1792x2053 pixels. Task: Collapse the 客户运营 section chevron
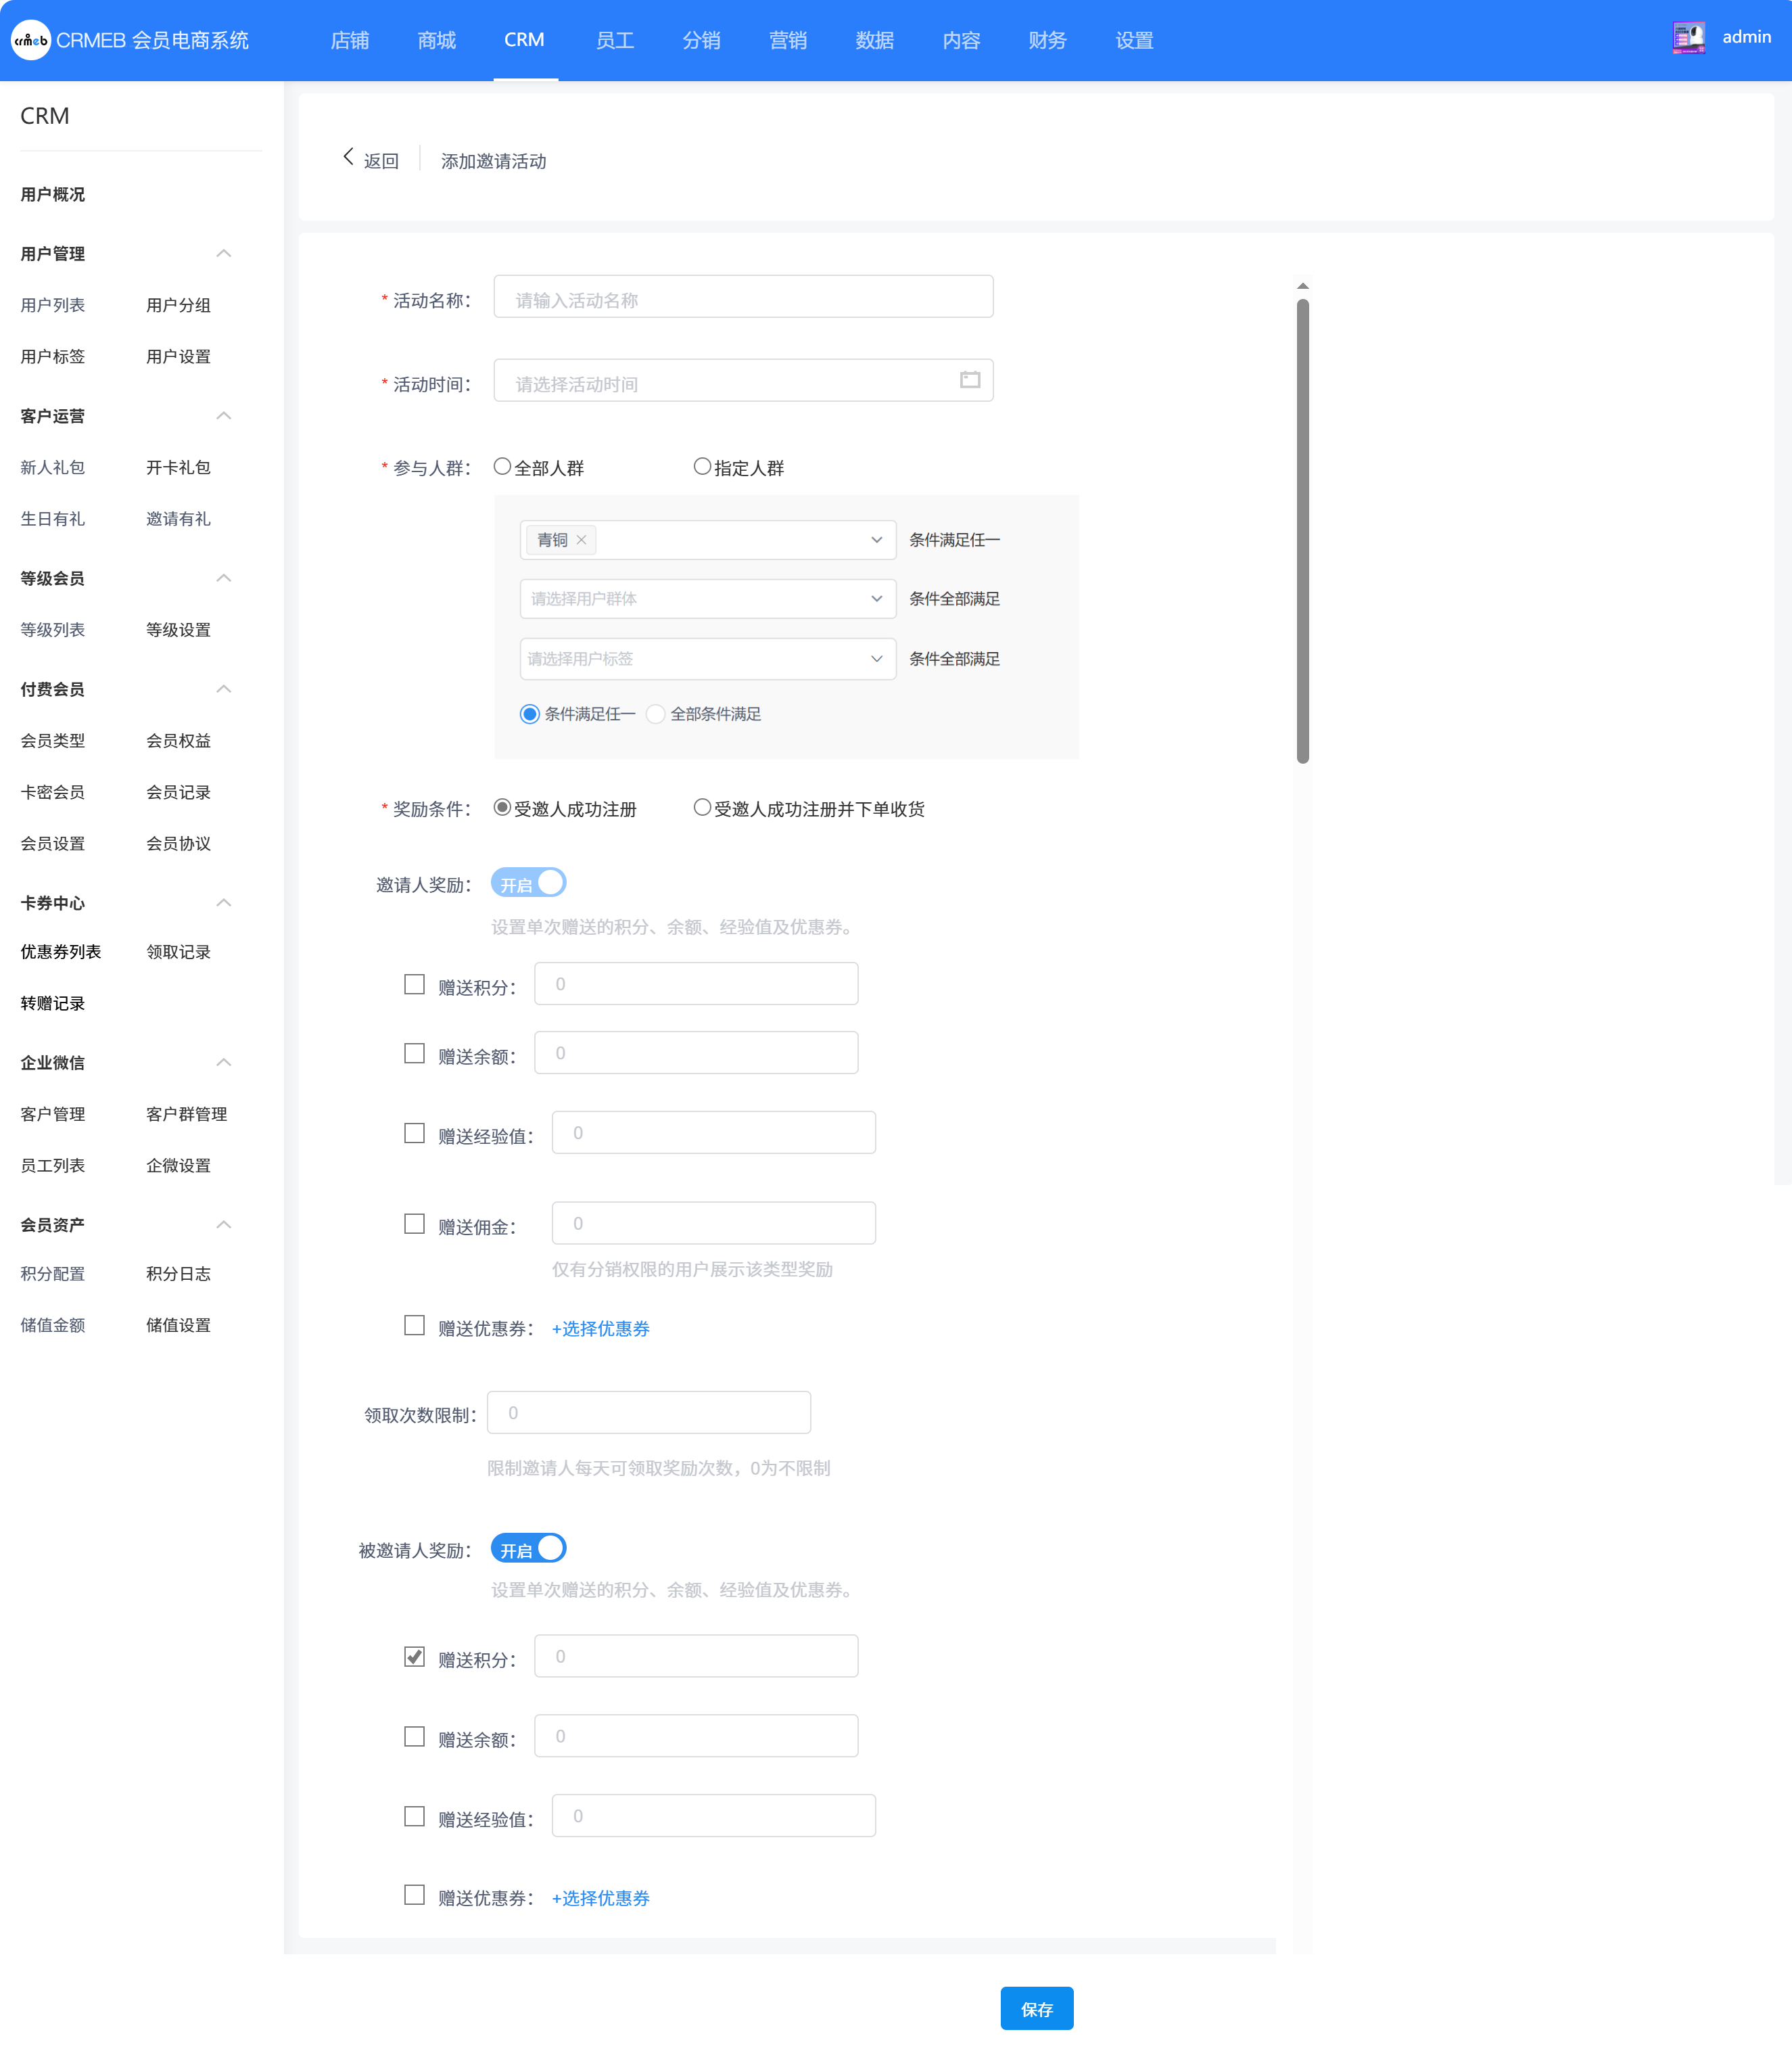[x=224, y=416]
